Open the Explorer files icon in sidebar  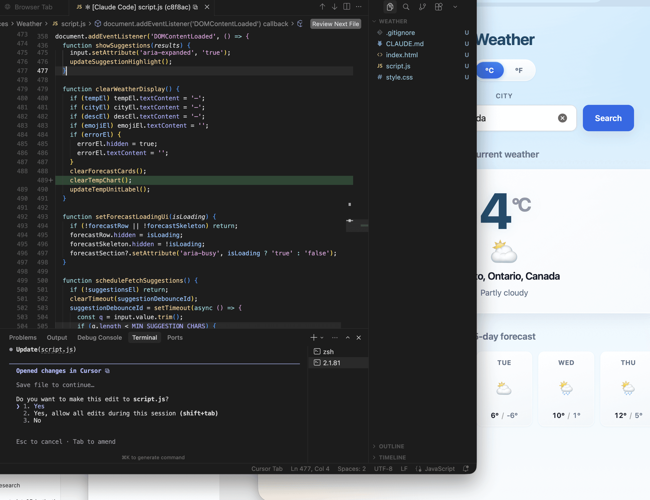[390, 7]
